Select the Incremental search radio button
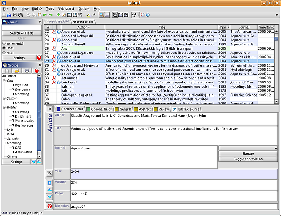Viewport: 281px width, 216px height. pos(5,42)
